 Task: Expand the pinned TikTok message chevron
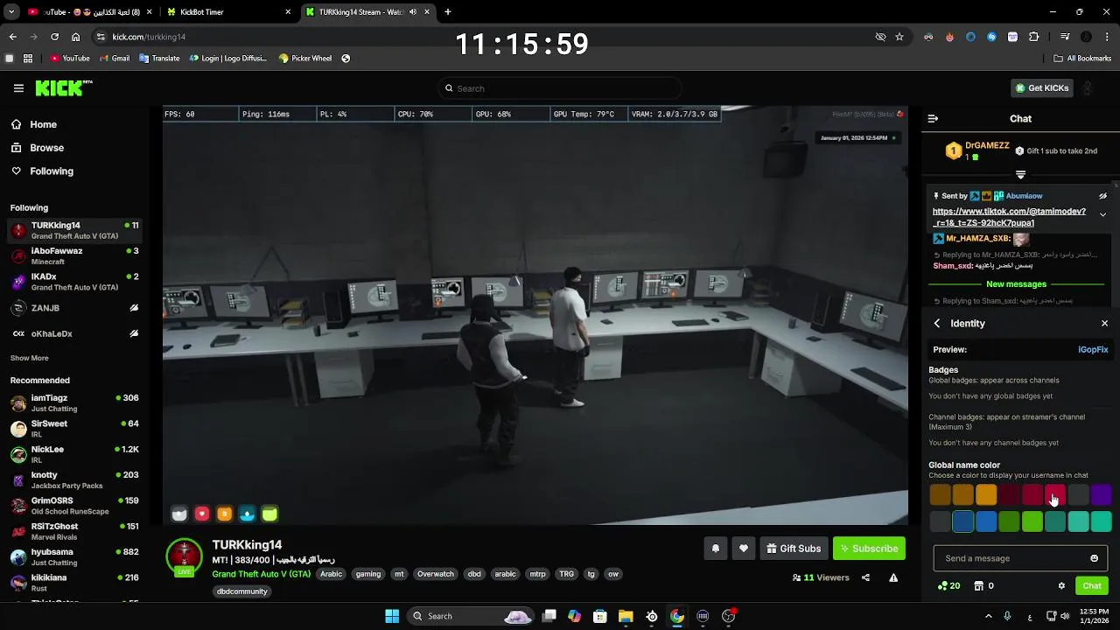click(1102, 214)
